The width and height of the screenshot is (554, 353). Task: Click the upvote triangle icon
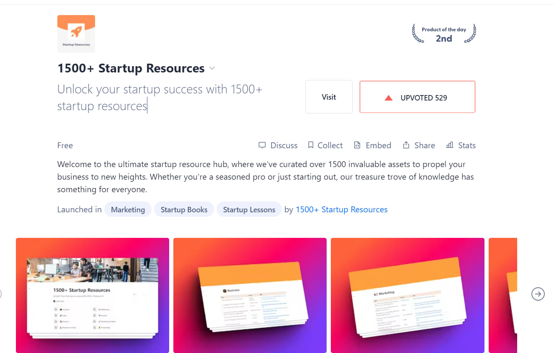tap(389, 98)
